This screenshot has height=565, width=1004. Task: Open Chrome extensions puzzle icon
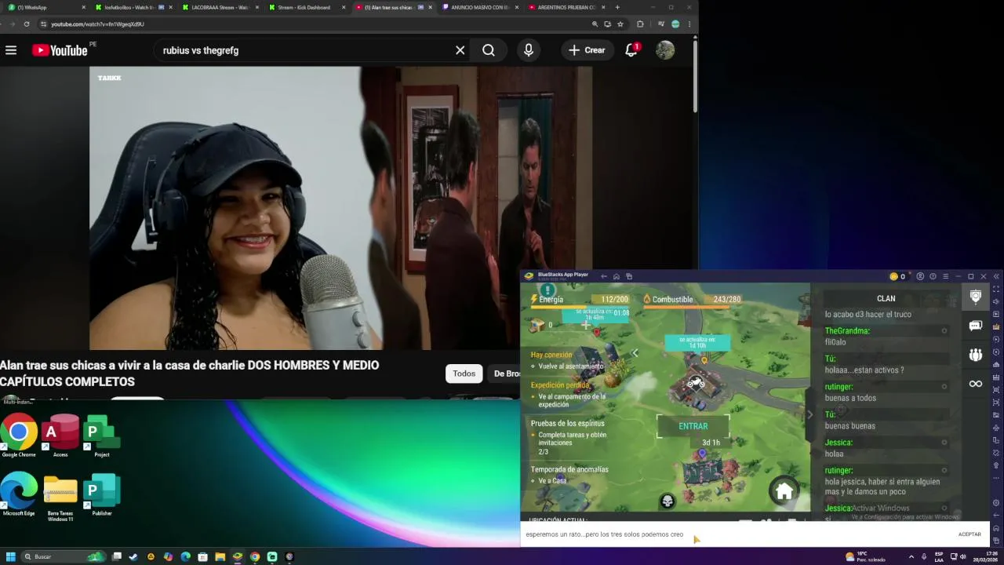(640, 24)
